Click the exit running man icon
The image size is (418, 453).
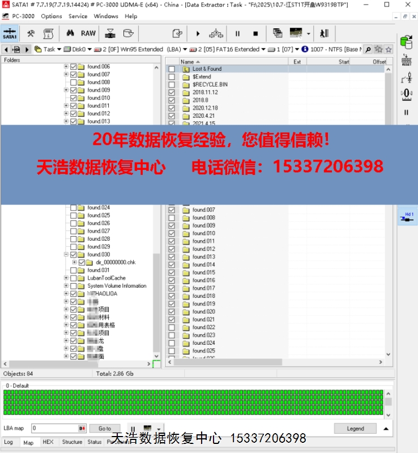click(x=324, y=33)
